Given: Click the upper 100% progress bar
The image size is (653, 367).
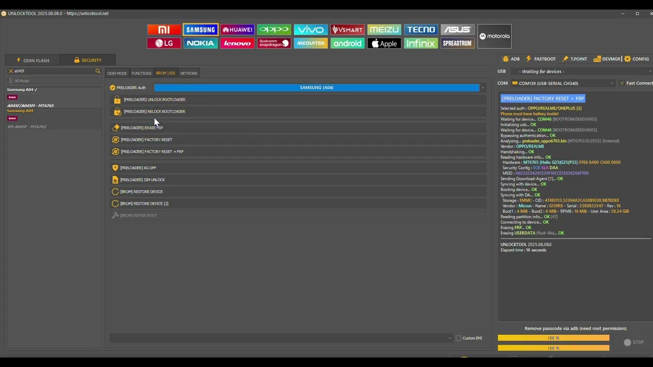Looking at the screenshot, I should tap(554, 338).
